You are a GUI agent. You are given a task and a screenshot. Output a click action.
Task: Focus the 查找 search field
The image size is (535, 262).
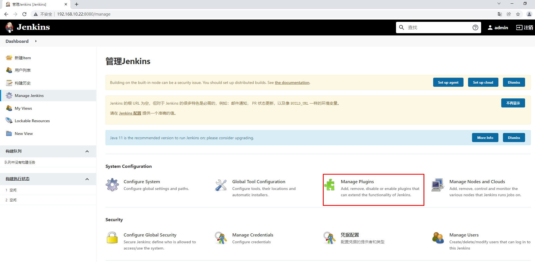pyautogui.click(x=439, y=28)
